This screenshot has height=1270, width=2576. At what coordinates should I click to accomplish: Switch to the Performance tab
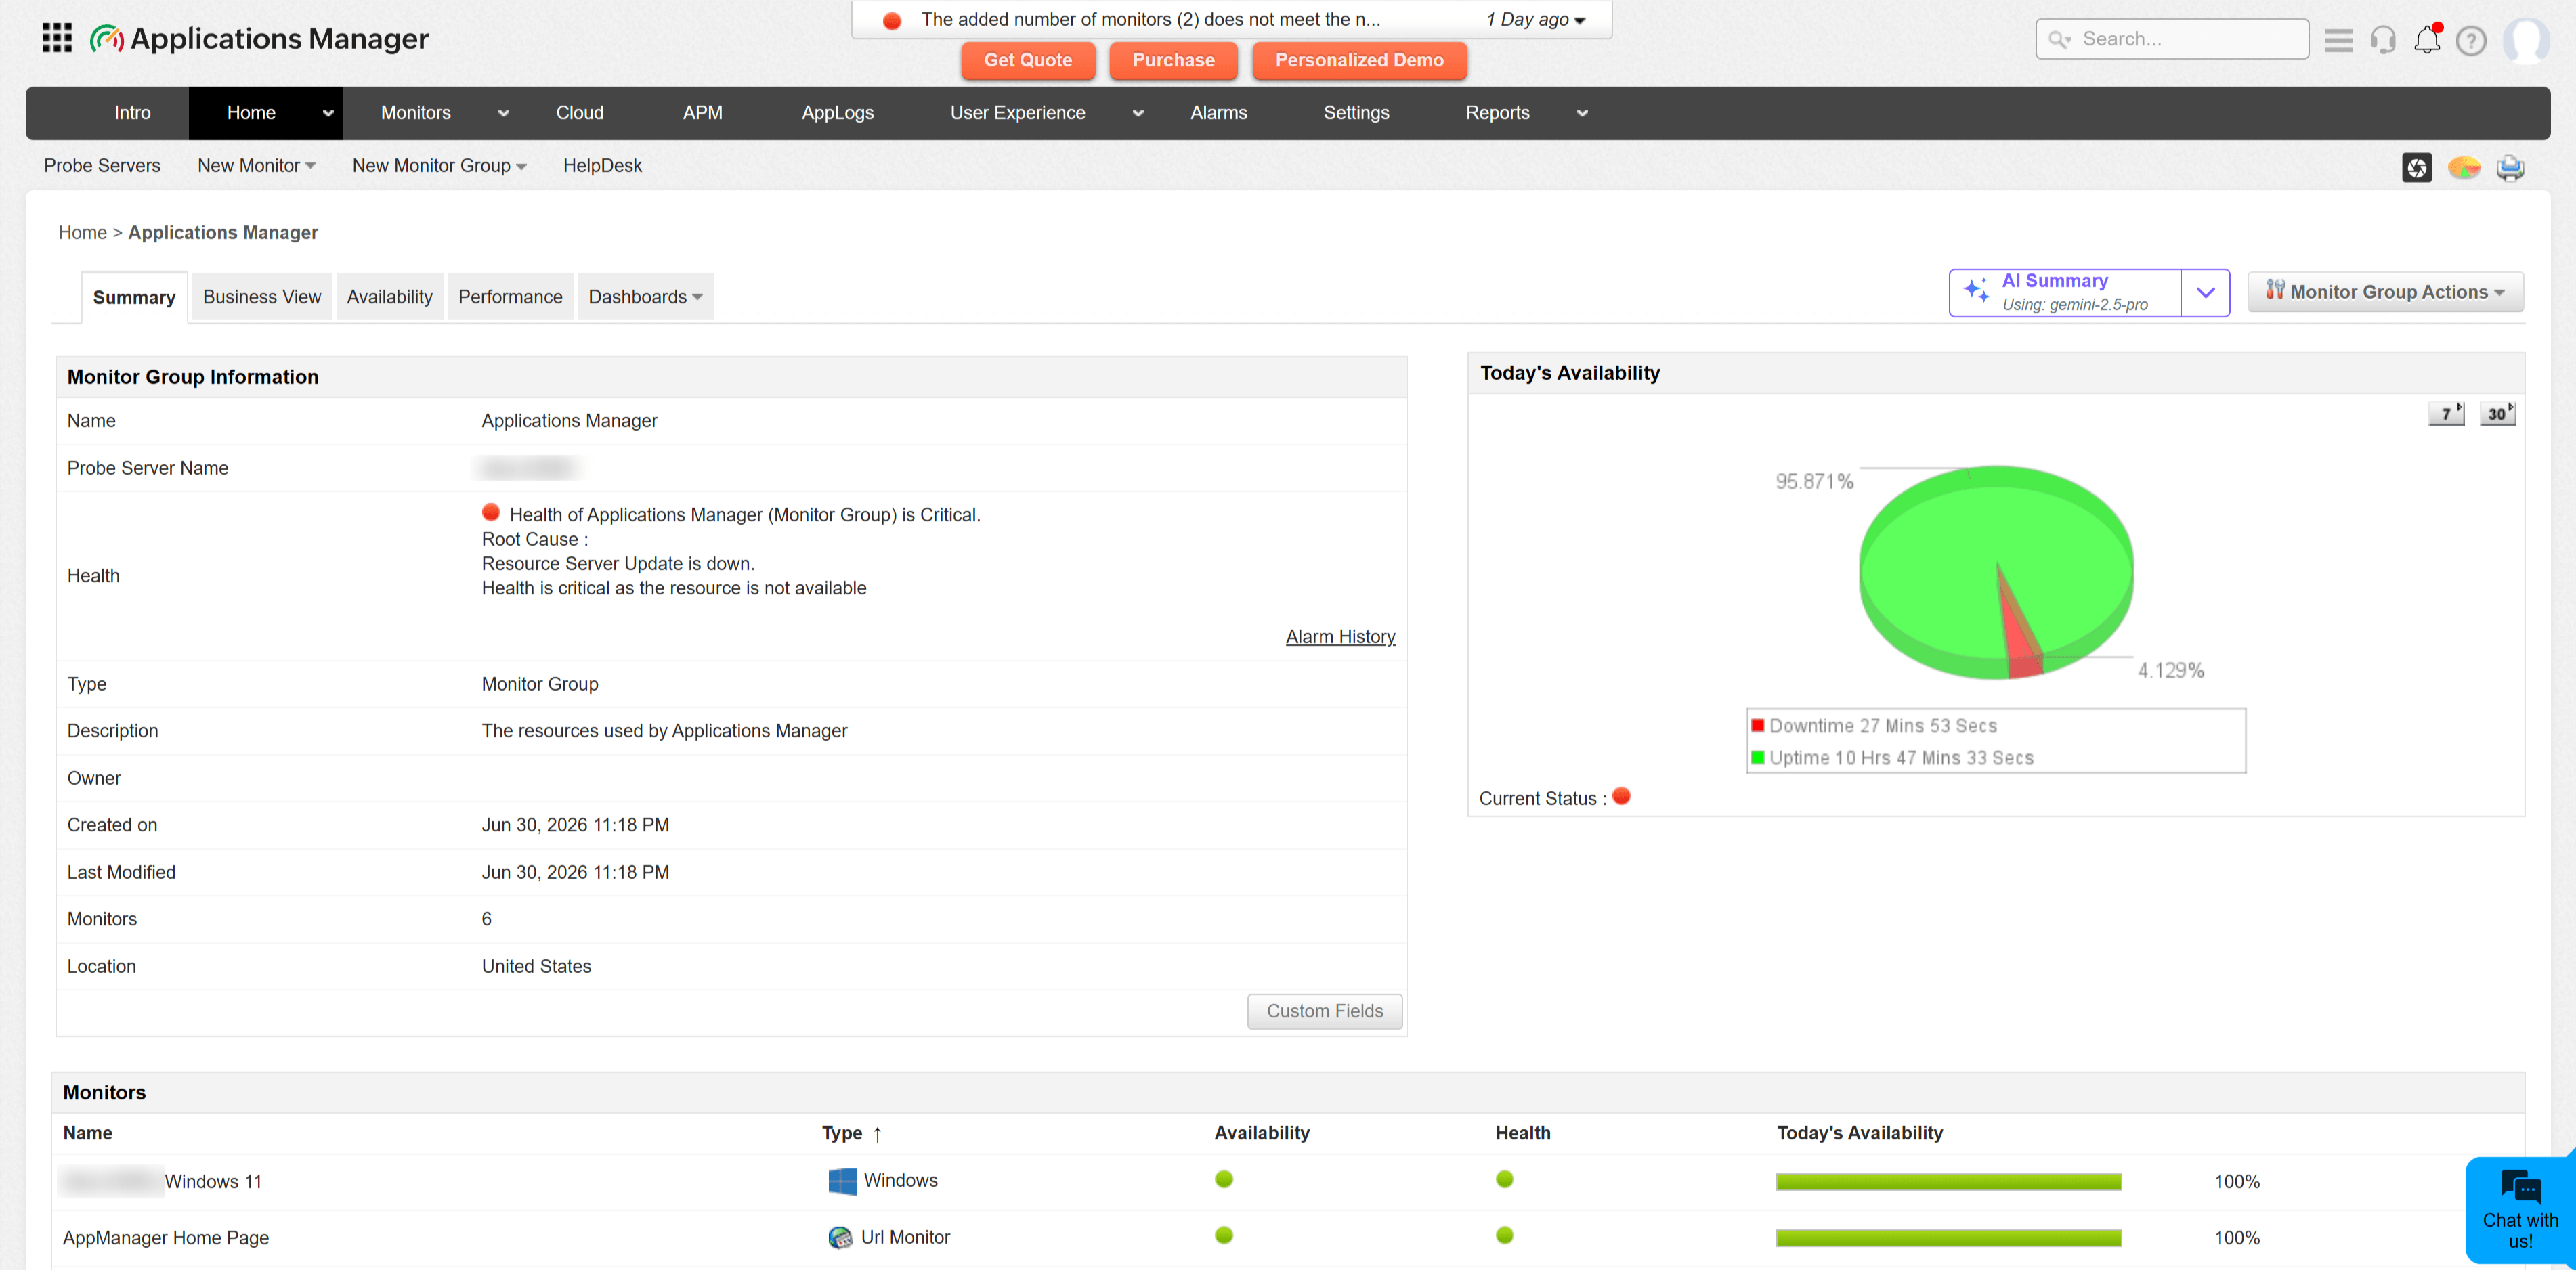coord(510,297)
